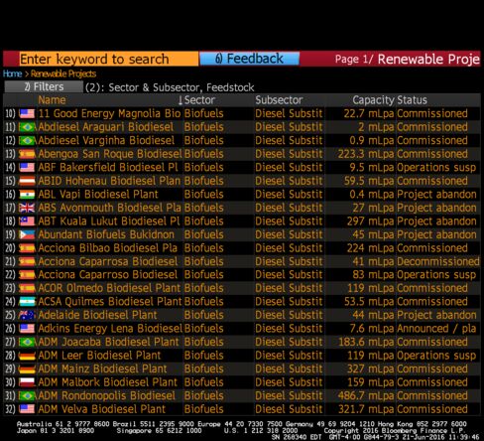484x441 pixels.
Task: Open 'ABL Vapi Biodiesel Plant' project name
Action: 98,195
